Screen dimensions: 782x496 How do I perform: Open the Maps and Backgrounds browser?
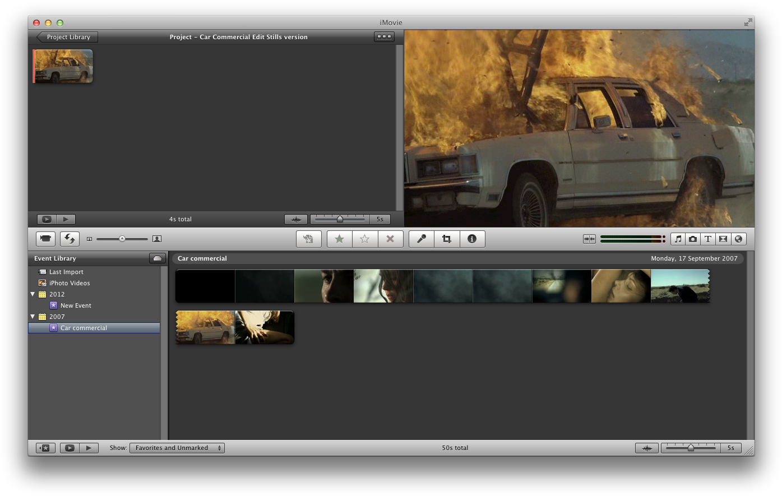click(738, 239)
